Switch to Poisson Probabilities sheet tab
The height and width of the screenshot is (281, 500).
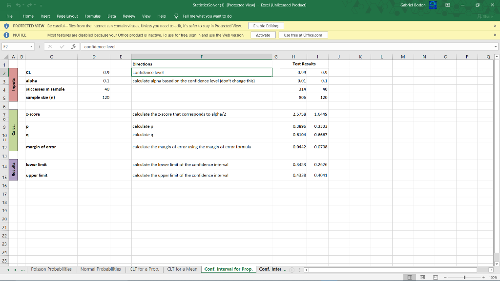click(x=51, y=269)
